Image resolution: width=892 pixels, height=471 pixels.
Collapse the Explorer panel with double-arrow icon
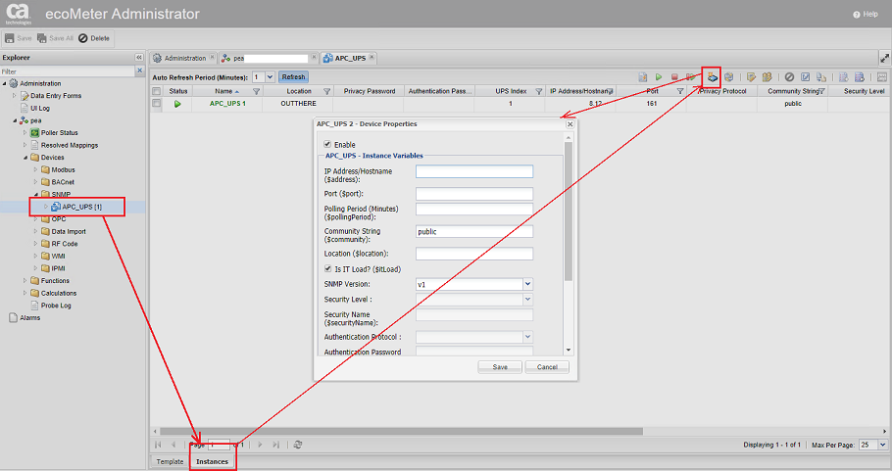click(x=138, y=58)
